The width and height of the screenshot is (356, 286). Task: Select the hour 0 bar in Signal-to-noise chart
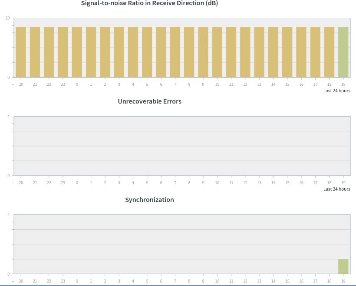point(77,52)
